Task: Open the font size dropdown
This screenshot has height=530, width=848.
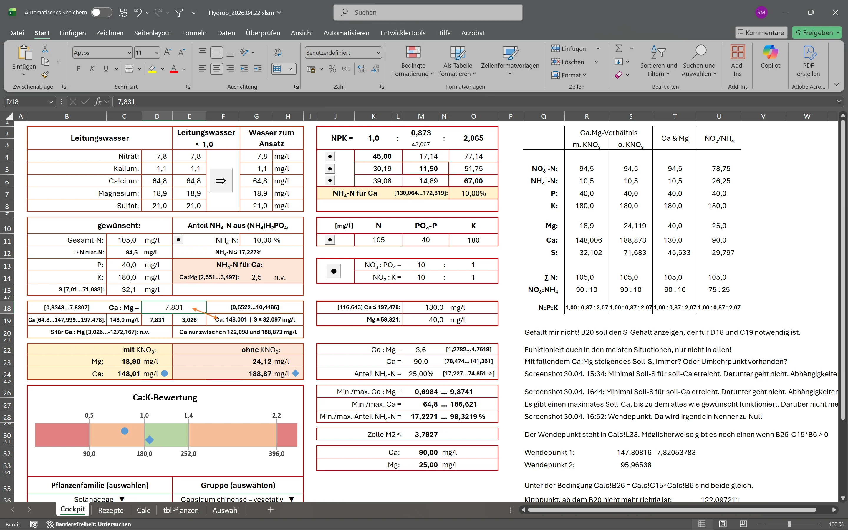Action: (157, 53)
